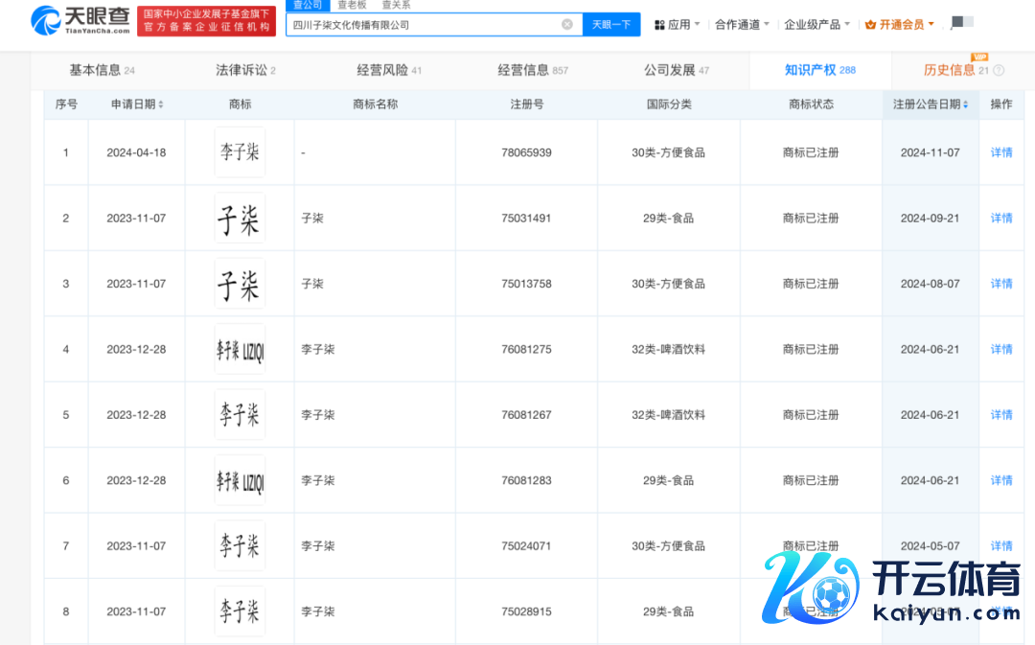This screenshot has width=1035, height=645.
Task: Click registration number 75024071
Action: (526, 546)
